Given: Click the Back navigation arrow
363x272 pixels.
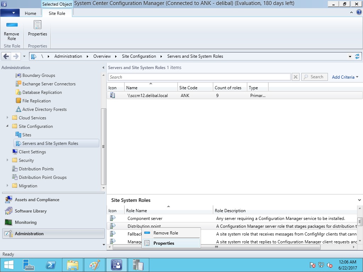Looking at the screenshot, I should point(6,56).
